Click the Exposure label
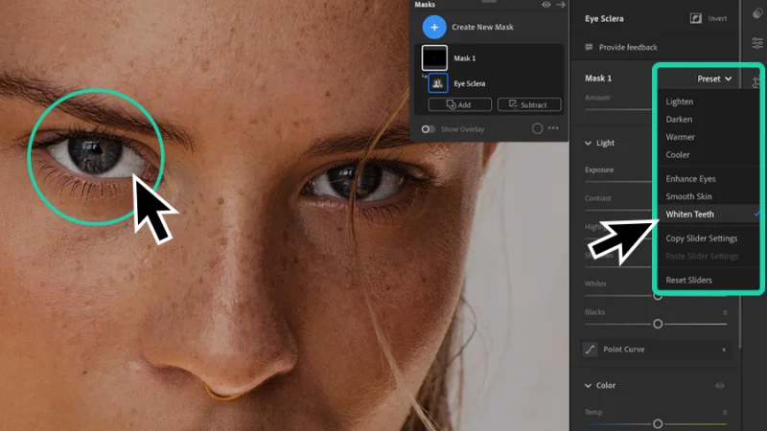 (599, 170)
